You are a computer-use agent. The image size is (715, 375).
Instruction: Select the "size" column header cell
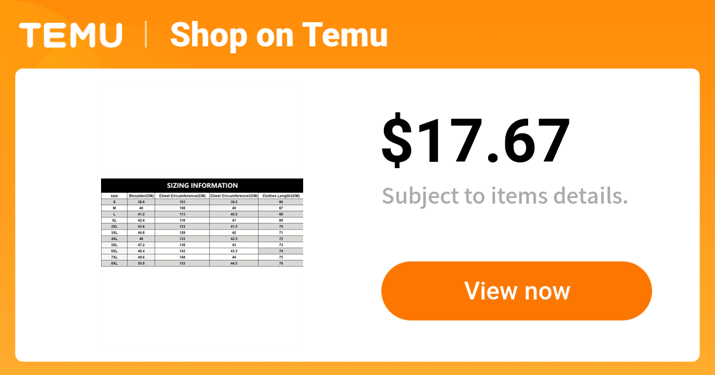pos(114,195)
